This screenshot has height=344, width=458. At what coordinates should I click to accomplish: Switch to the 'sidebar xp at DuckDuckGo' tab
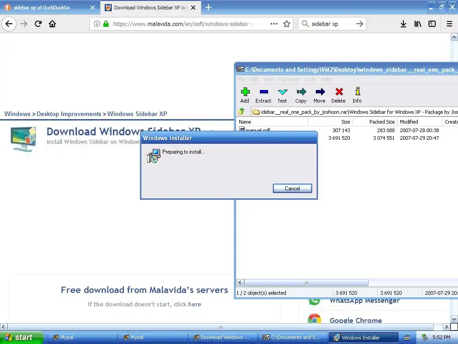pos(50,8)
